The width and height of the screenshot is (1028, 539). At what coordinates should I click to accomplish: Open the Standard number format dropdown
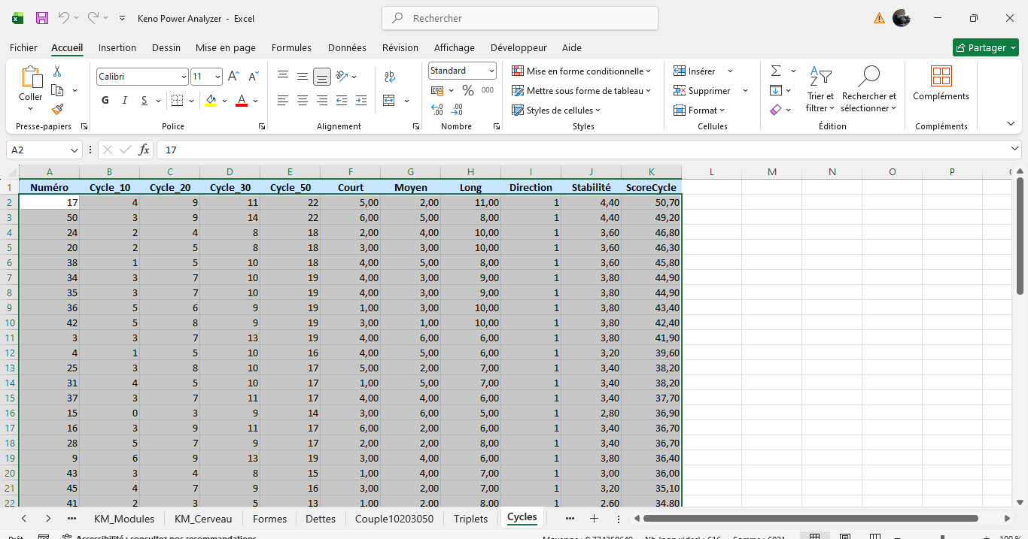(x=491, y=71)
